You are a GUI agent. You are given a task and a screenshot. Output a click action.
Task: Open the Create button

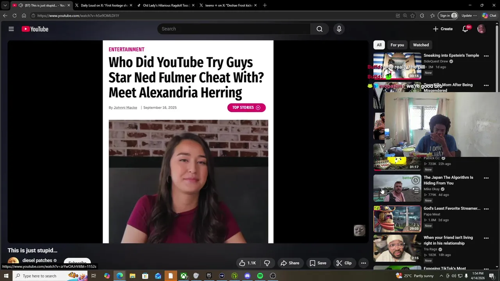(x=443, y=29)
